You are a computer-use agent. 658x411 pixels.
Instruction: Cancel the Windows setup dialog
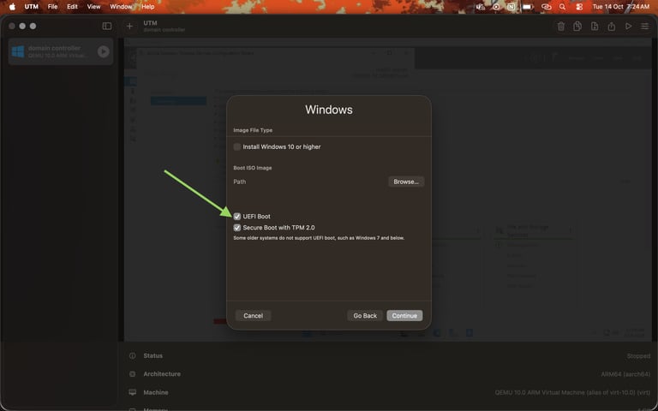253,316
